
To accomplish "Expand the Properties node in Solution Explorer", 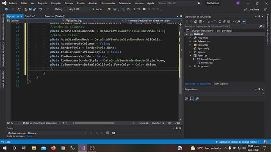I will (190, 38).
